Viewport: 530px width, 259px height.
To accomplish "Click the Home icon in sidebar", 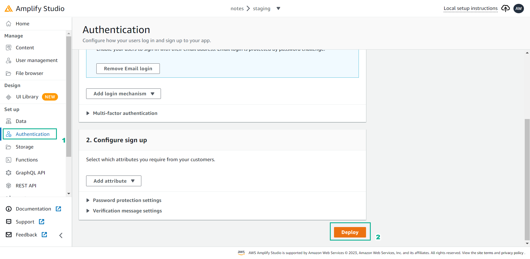I will click(9, 24).
